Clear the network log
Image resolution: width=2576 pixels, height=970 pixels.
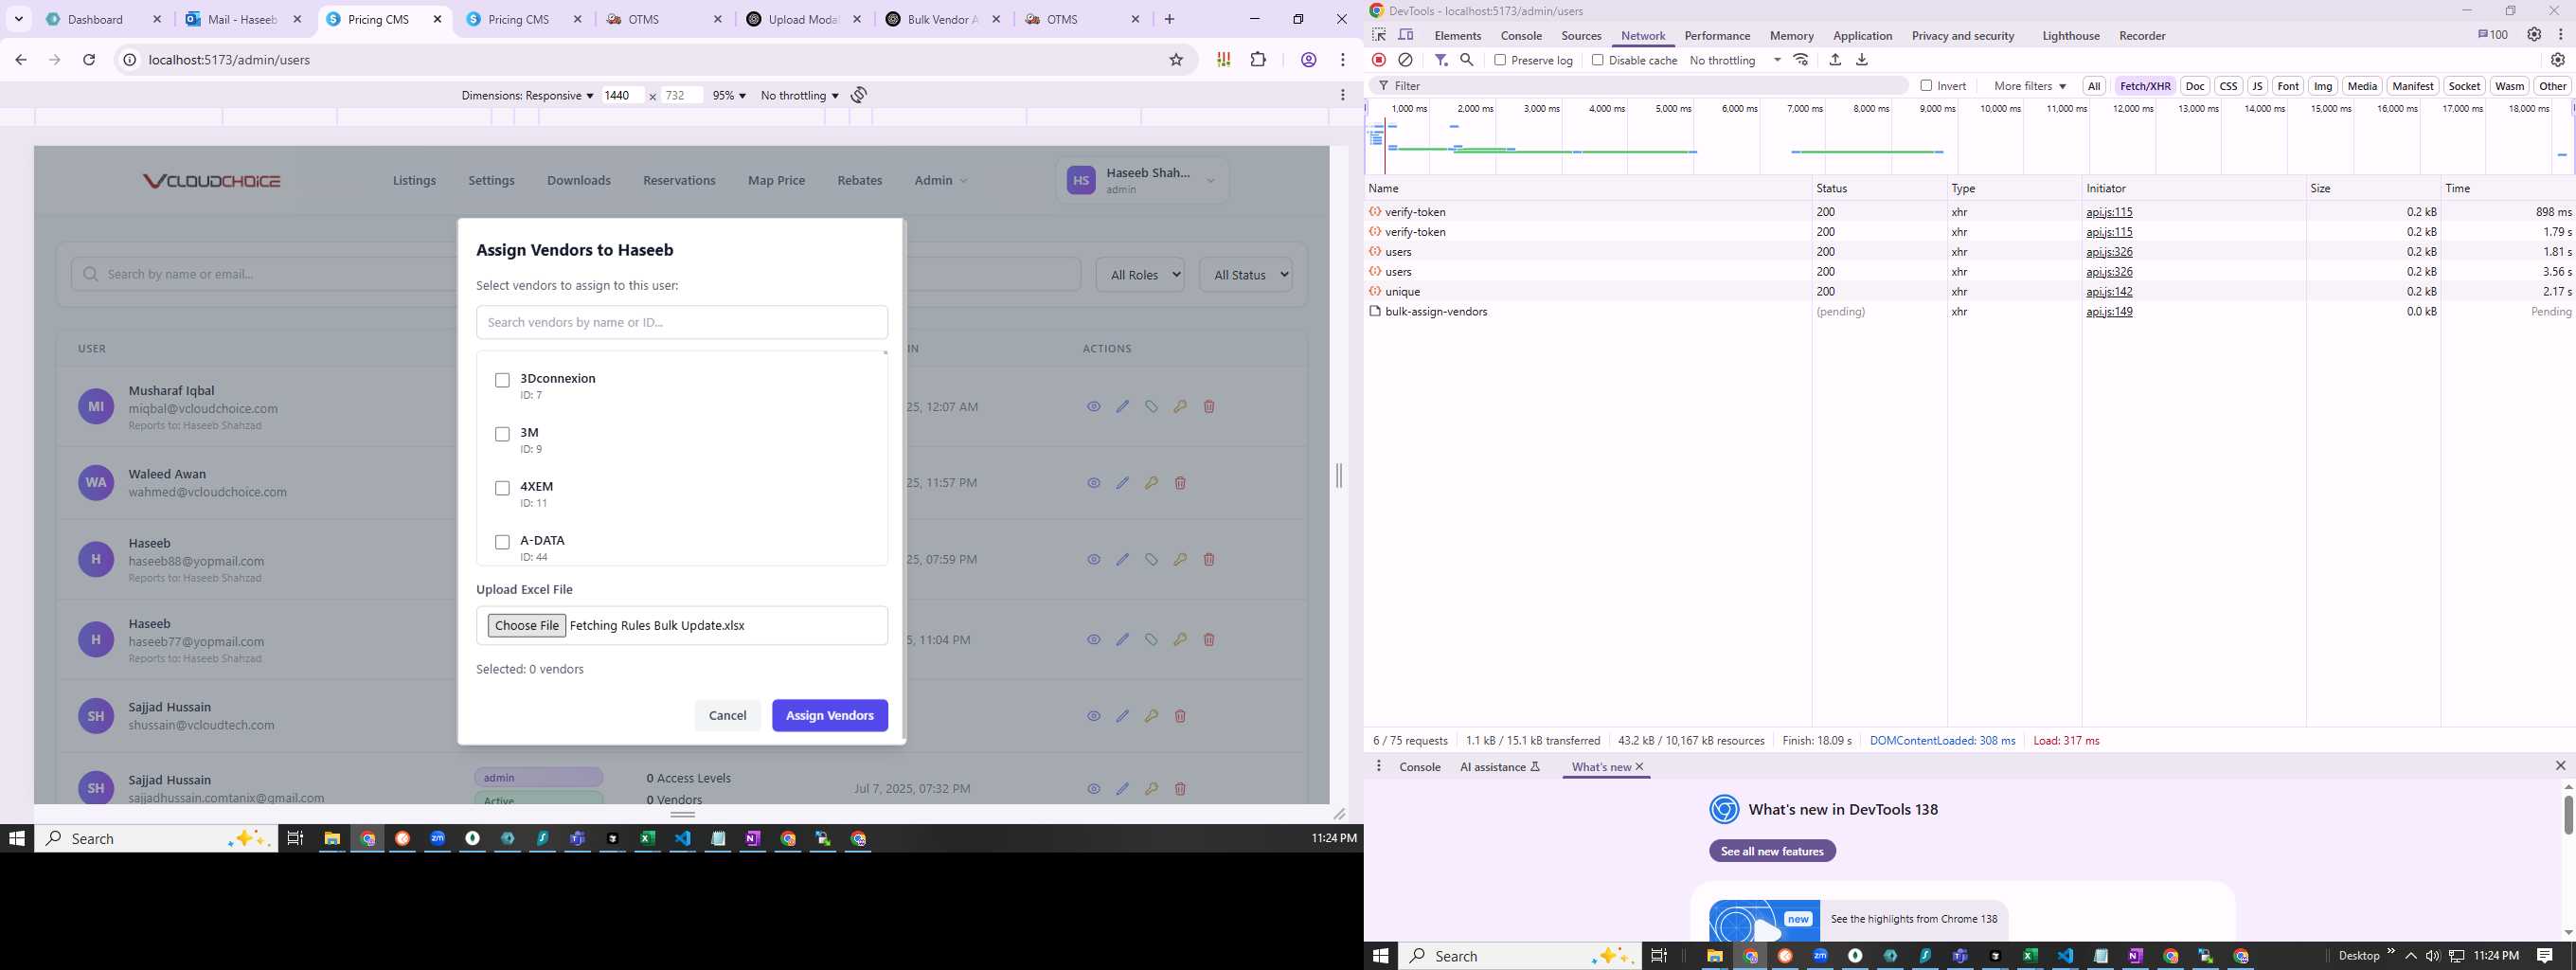[1405, 60]
